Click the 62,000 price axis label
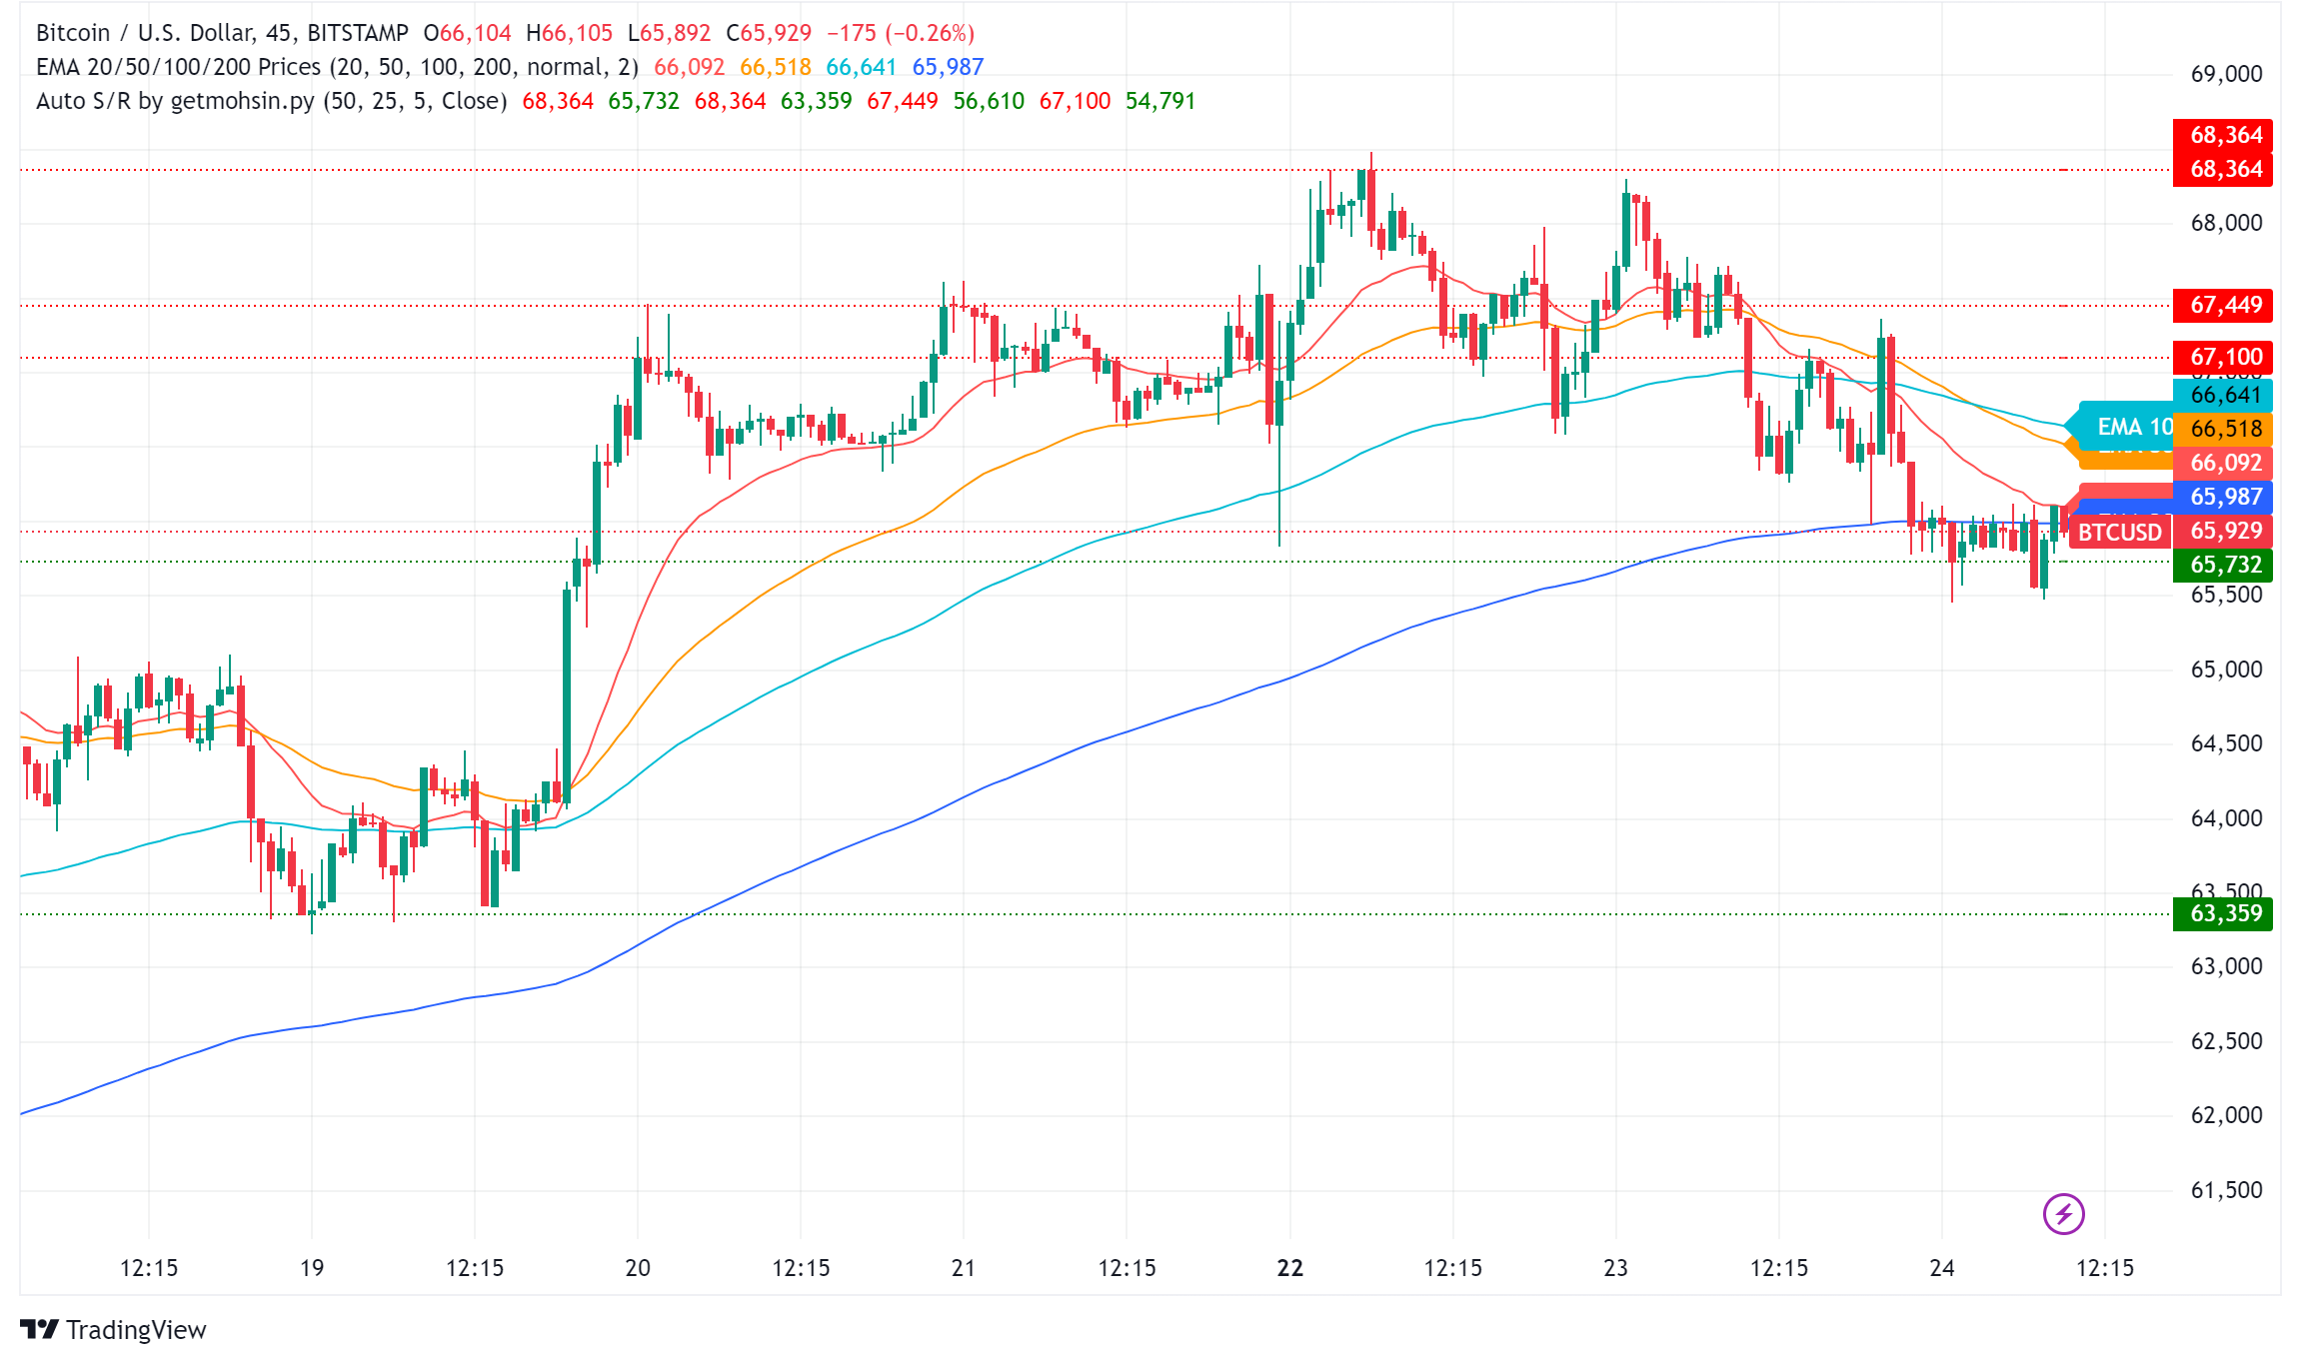 pyautogui.click(x=2226, y=1115)
